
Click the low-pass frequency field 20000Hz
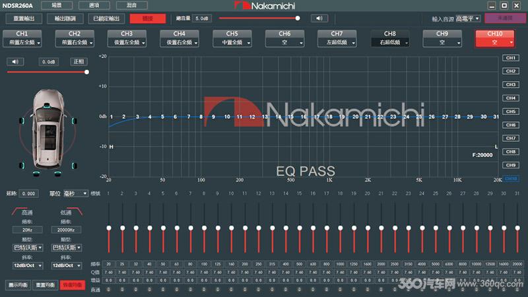point(66,230)
